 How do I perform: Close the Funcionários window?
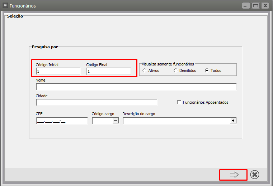coord(265,6)
